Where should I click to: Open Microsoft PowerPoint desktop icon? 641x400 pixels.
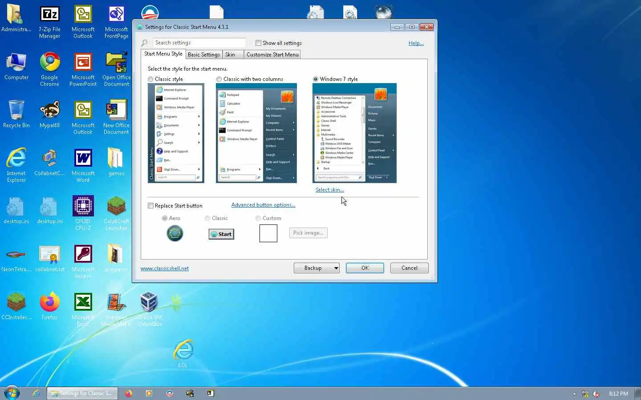(83, 69)
